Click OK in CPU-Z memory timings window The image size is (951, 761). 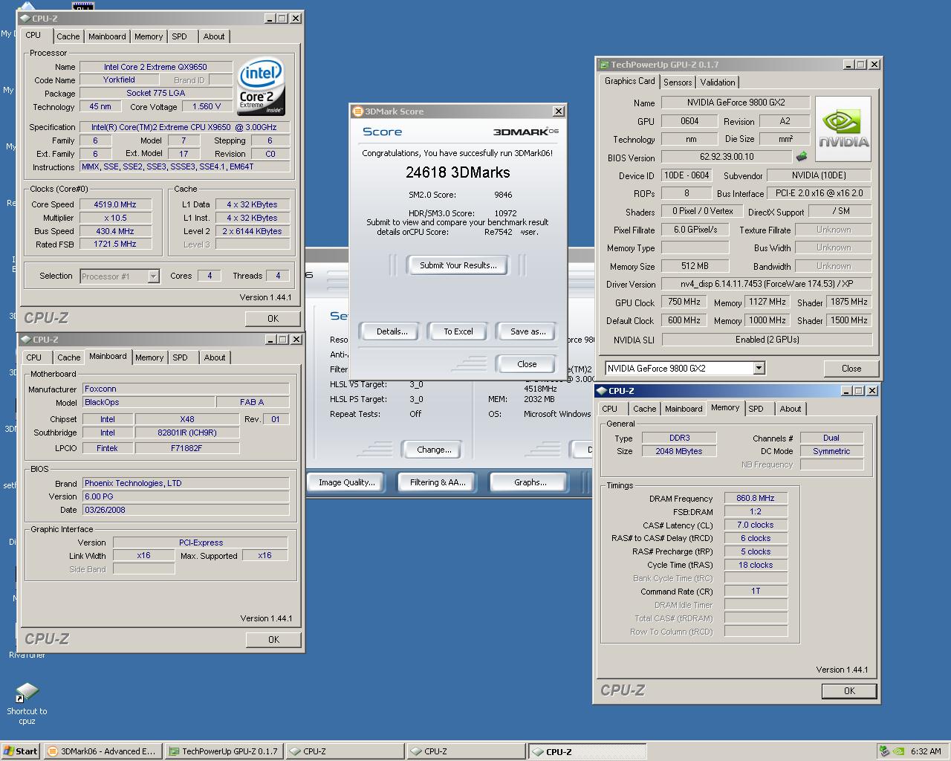tap(849, 690)
